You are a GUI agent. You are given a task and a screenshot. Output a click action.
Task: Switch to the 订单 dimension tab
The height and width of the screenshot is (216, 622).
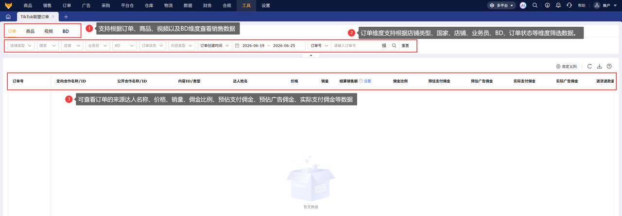coord(12,31)
